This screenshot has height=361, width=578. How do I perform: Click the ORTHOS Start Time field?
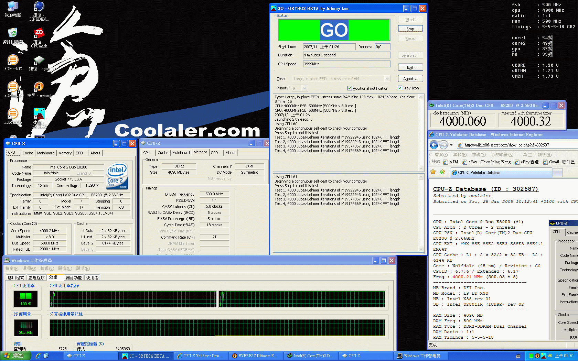tap(329, 47)
